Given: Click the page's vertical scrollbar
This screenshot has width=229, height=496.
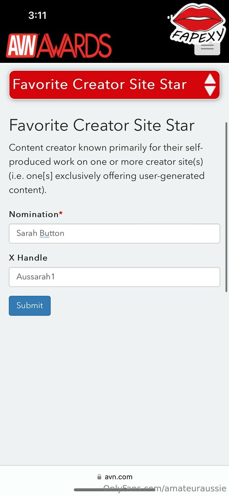Looking at the screenshot, I should pyautogui.click(x=226, y=207).
